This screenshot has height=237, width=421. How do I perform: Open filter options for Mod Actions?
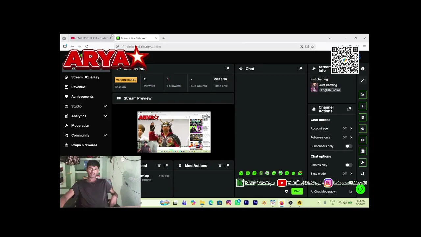tap(220, 166)
